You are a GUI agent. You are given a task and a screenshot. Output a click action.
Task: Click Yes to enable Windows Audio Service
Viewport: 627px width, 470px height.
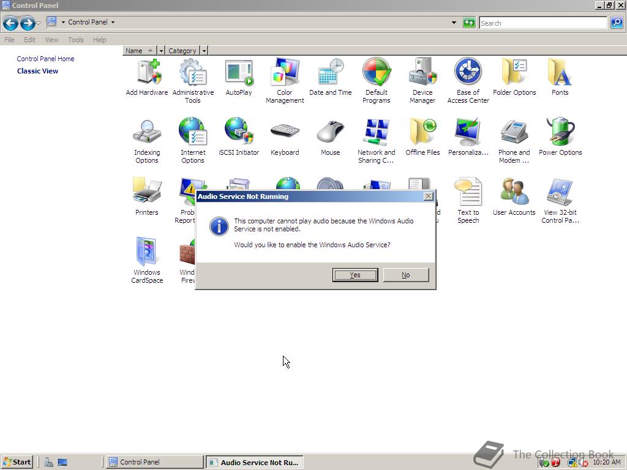point(355,275)
